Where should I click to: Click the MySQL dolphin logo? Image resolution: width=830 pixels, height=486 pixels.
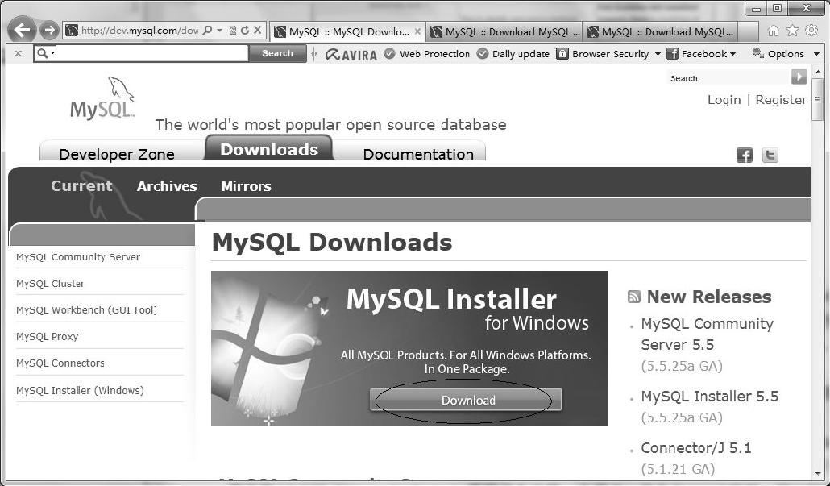click(103, 98)
